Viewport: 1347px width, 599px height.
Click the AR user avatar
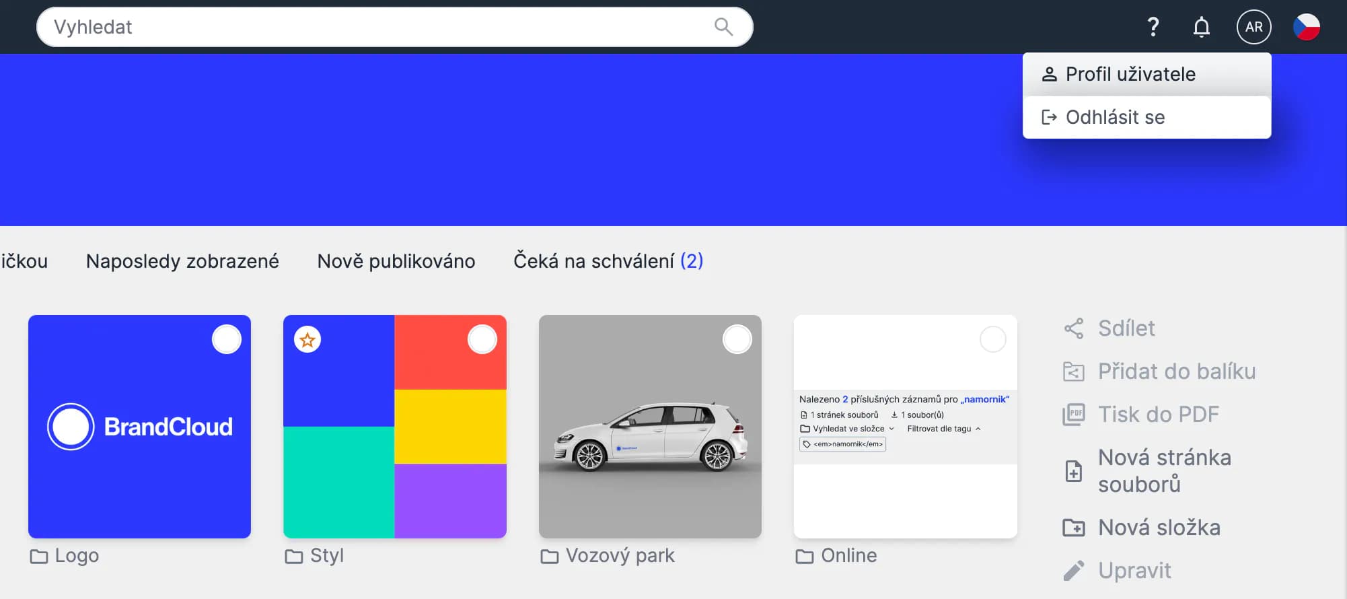pos(1253,27)
